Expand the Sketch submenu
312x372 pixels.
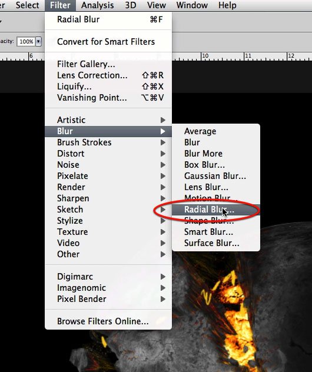(x=108, y=210)
